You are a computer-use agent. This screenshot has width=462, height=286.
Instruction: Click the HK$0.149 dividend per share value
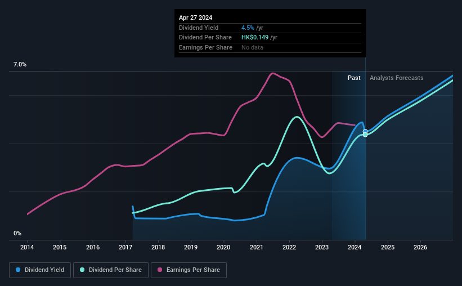(x=255, y=38)
